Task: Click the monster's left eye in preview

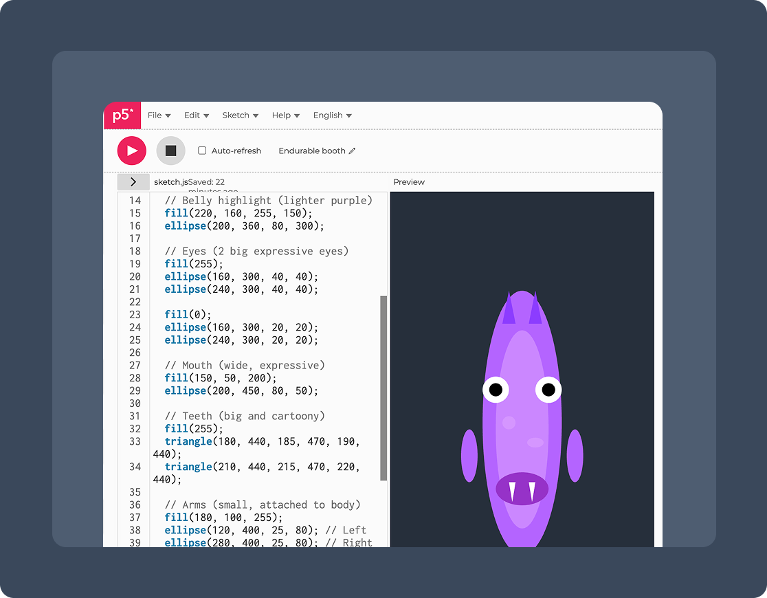Action: [x=496, y=390]
